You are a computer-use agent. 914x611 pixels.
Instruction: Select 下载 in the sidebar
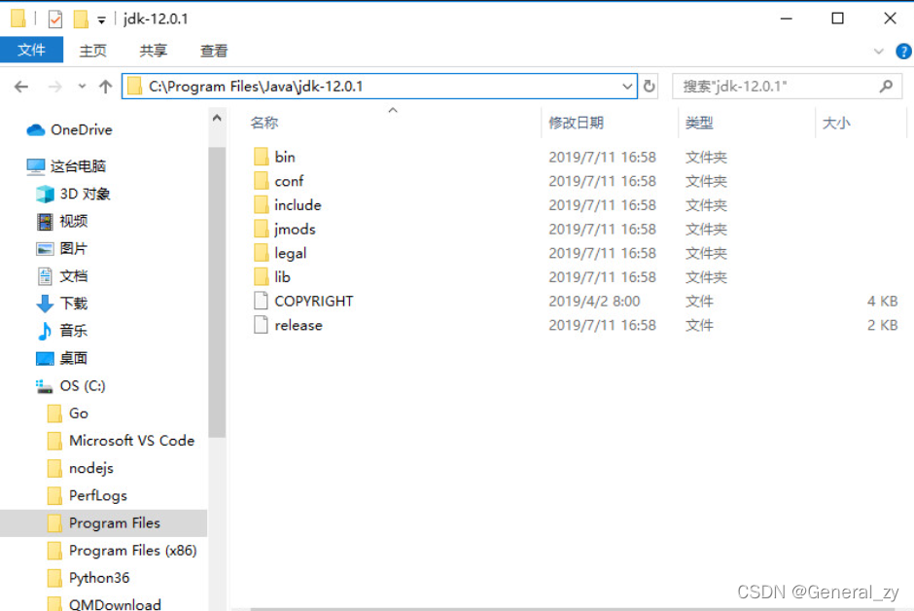coord(72,304)
